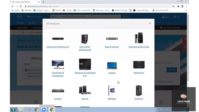Click the Networking switch image

tap(139, 64)
